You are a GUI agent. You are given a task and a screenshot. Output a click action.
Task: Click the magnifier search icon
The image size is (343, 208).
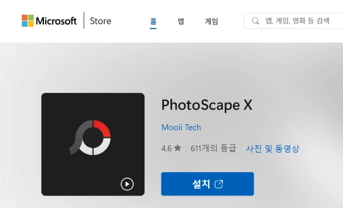click(x=256, y=21)
